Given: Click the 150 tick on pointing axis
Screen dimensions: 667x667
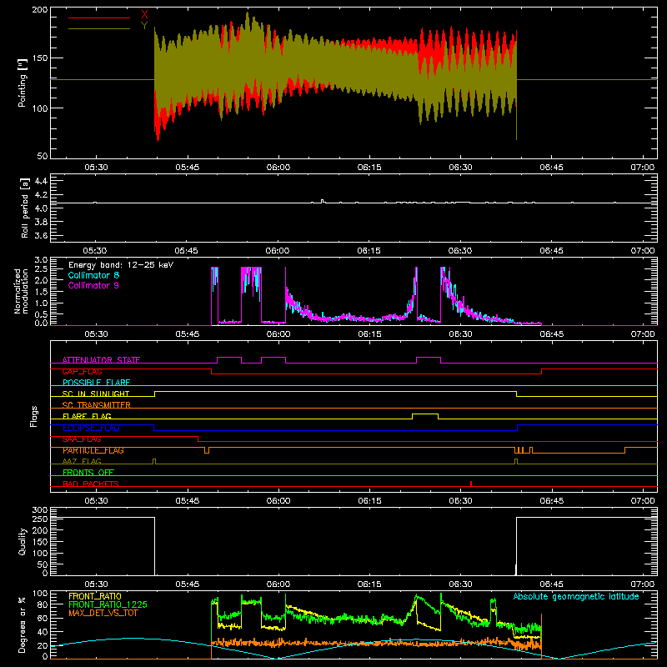Looking at the screenshot, I should [39, 58].
